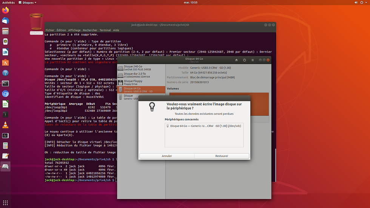Click the terminal title jack@jack-desktop
The width and height of the screenshot is (370, 208).
pos(160,25)
